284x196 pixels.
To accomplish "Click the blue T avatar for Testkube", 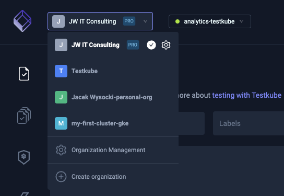I will [x=61, y=71].
